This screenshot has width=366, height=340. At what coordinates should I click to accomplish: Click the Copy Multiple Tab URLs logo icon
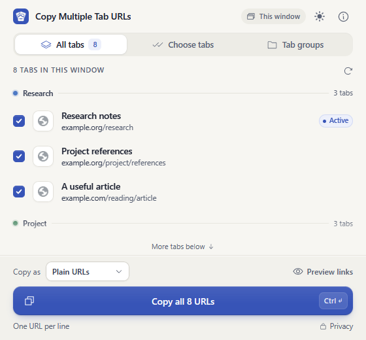tap(21, 16)
